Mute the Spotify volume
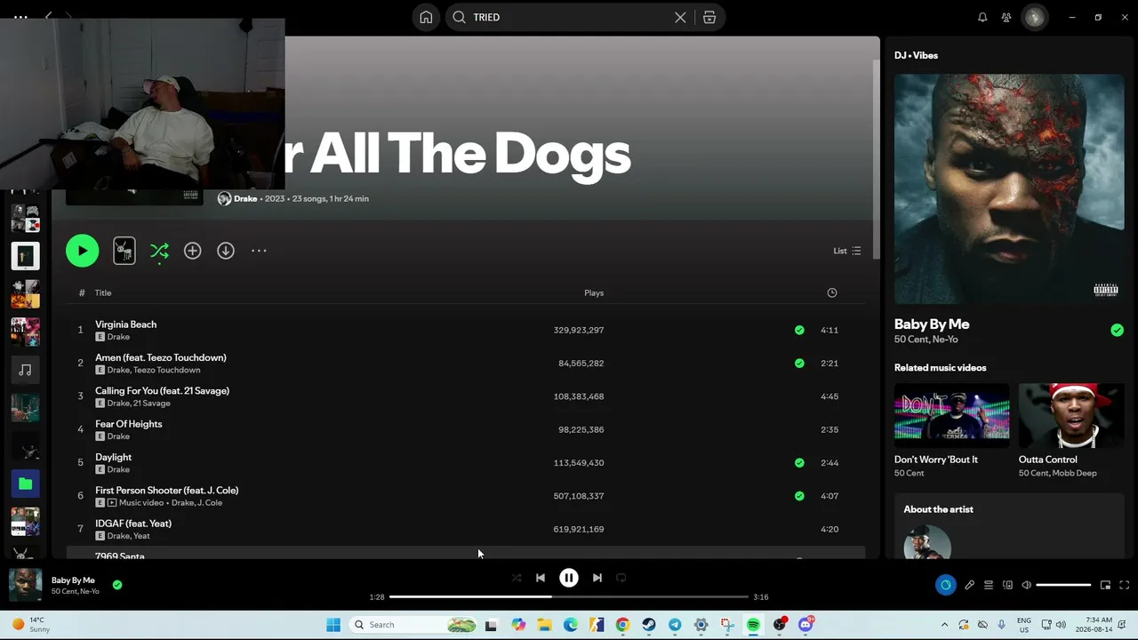The width and height of the screenshot is (1138, 640). [1026, 585]
